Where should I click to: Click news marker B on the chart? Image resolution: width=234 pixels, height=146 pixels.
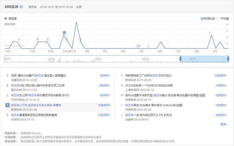point(38,39)
